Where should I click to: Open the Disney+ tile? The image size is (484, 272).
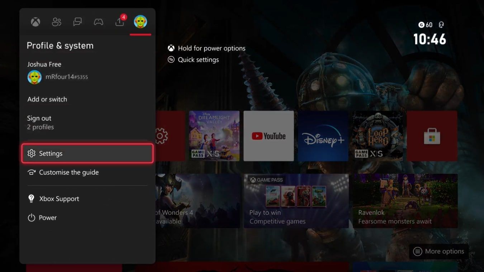323,136
